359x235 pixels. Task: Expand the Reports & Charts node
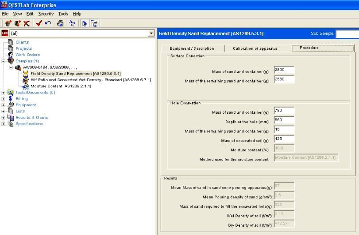click(4, 118)
